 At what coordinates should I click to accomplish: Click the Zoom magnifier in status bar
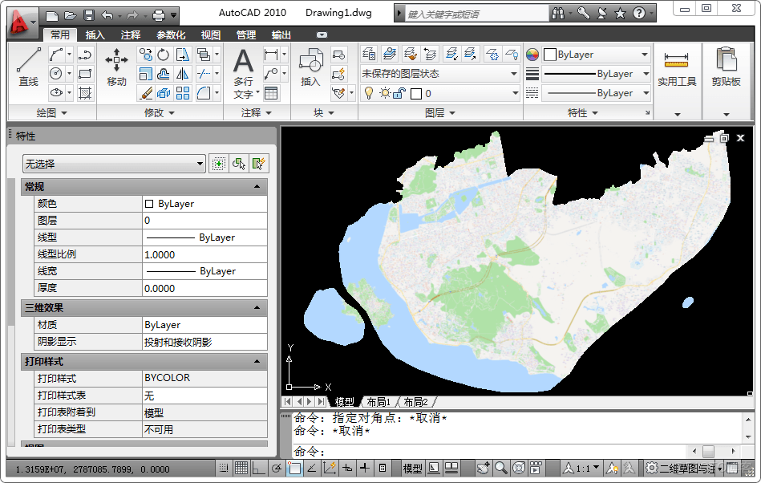coord(501,468)
